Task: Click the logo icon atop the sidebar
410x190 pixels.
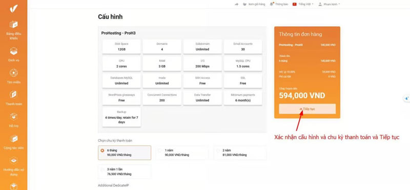Action: pyautogui.click(x=14, y=9)
